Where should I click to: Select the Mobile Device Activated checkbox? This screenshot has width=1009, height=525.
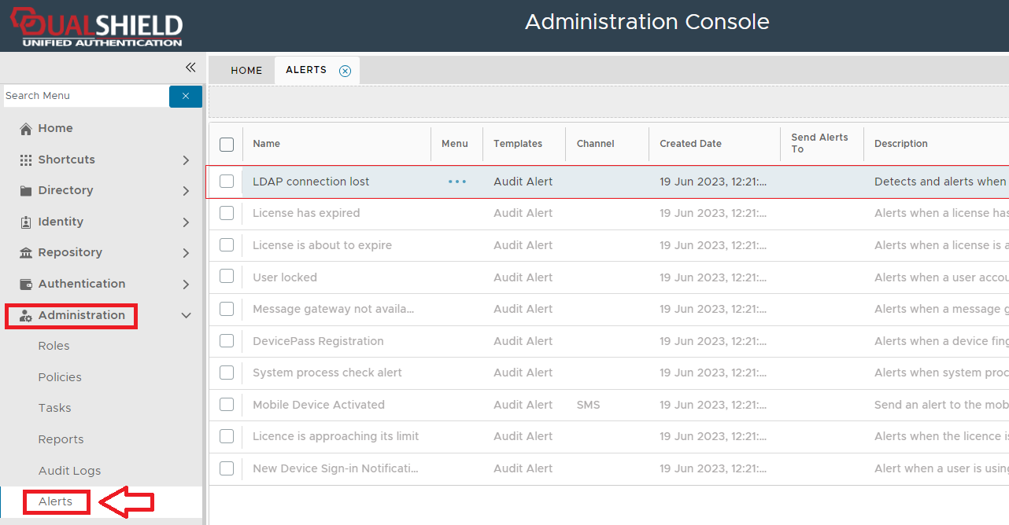[x=227, y=405]
